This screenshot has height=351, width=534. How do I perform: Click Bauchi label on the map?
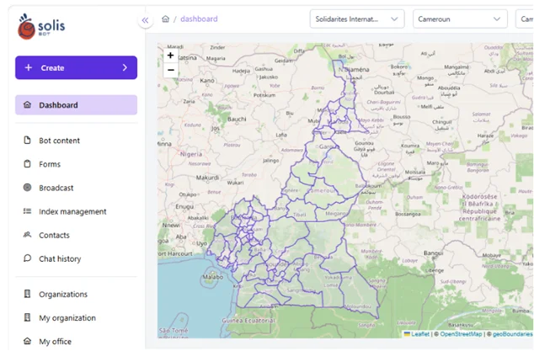pos(237,120)
